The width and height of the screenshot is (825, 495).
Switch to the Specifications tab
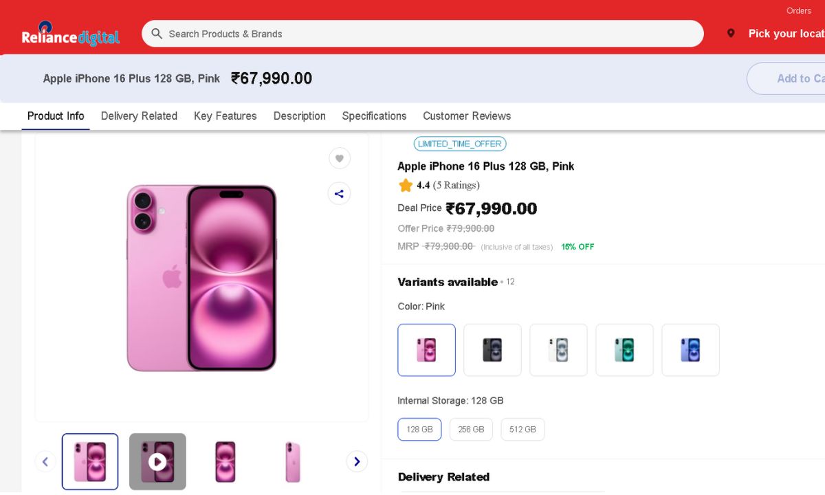click(x=374, y=116)
